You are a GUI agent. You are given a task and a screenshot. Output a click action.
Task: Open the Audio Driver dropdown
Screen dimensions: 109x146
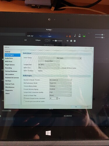(60, 58)
